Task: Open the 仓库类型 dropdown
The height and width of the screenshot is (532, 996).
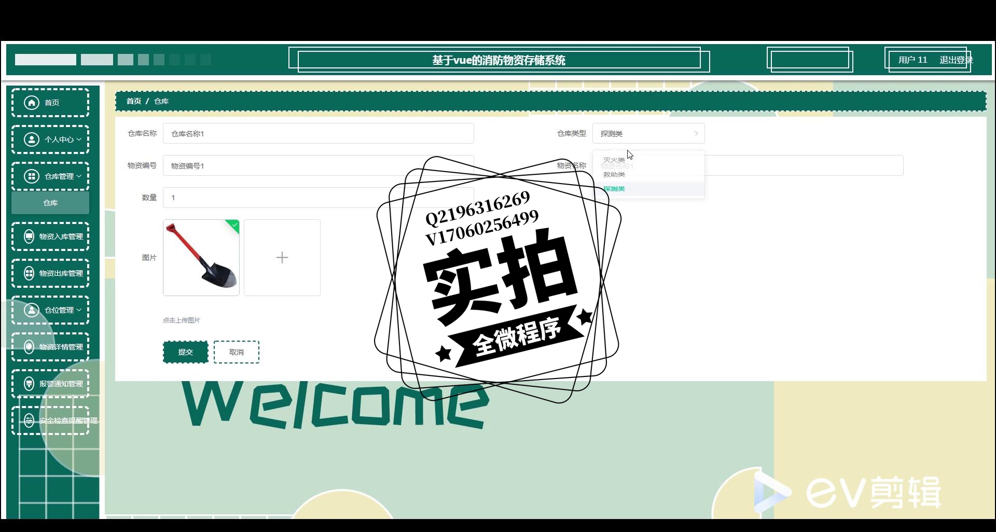Action: (x=648, y=133)
